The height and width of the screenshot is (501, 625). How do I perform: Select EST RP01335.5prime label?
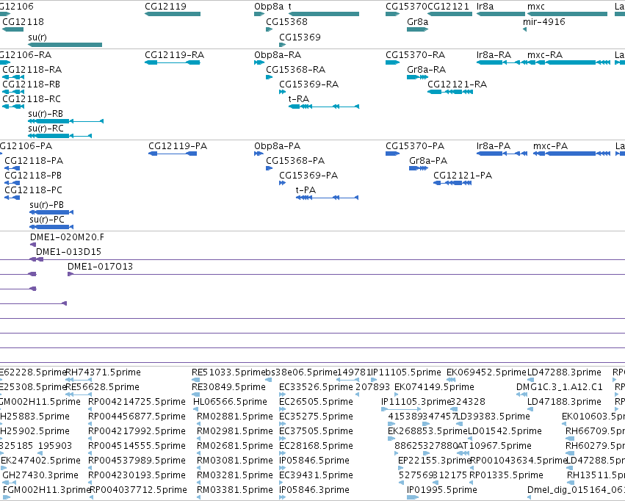coord(506,475)
